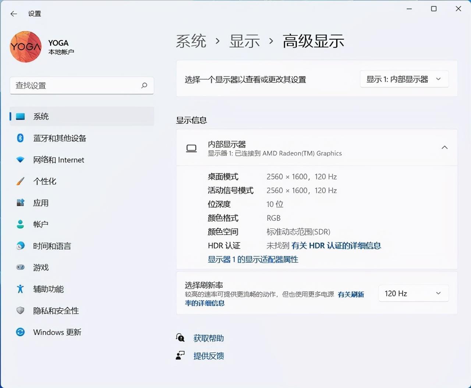471x388 pixels.
Task: Select 帐户 in the sidebar
Action: (82, 224)
